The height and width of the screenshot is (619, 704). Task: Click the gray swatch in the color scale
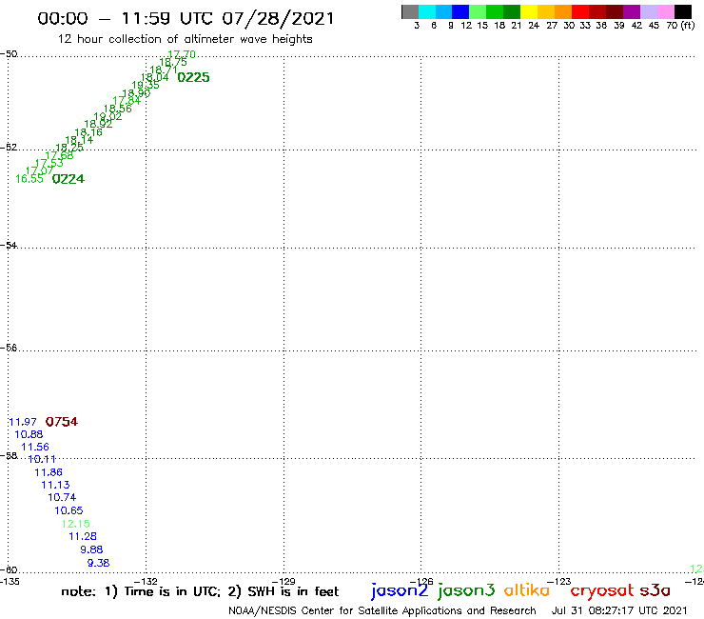coord(410,11)
